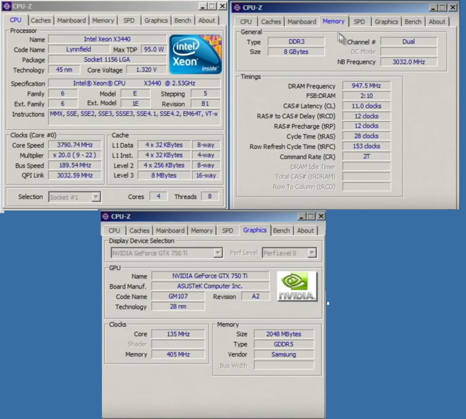Switch to Caches tab in CPU window

point(41,20)
